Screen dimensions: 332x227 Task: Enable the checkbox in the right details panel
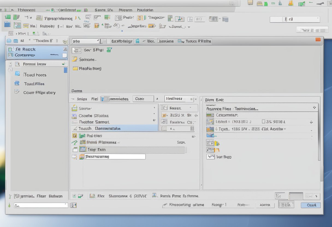tap(263, 121)
